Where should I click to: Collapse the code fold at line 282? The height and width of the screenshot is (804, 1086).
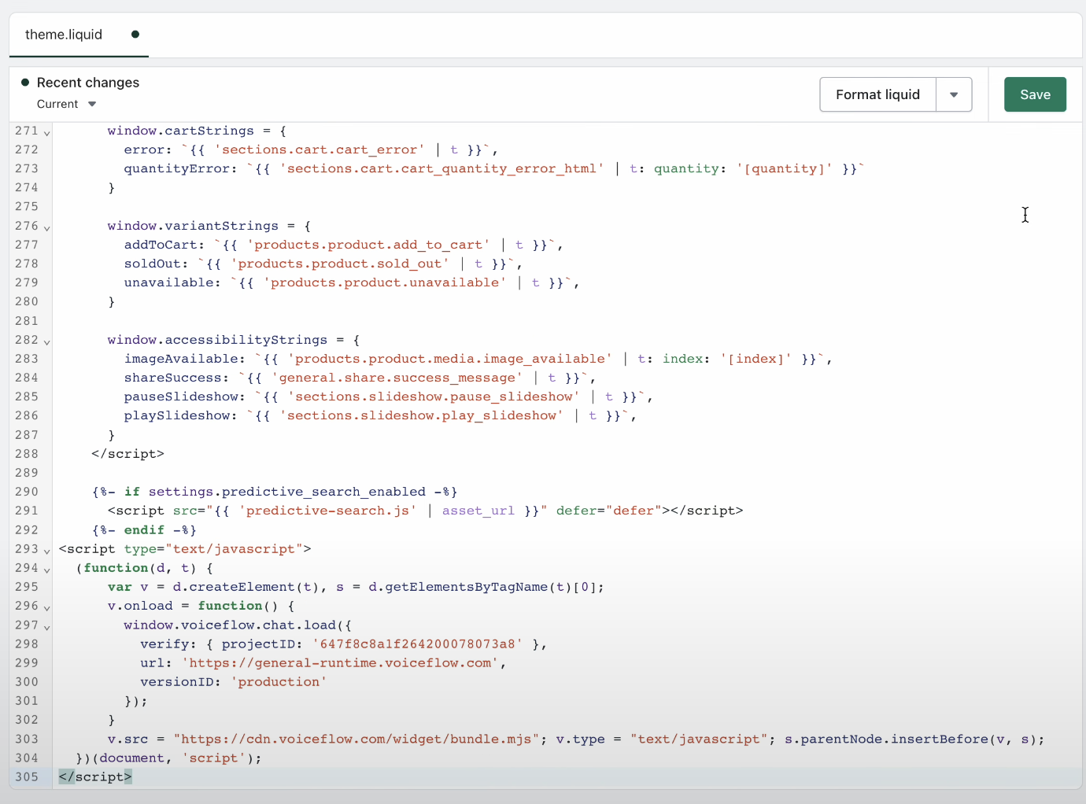[x=46, y=341]
